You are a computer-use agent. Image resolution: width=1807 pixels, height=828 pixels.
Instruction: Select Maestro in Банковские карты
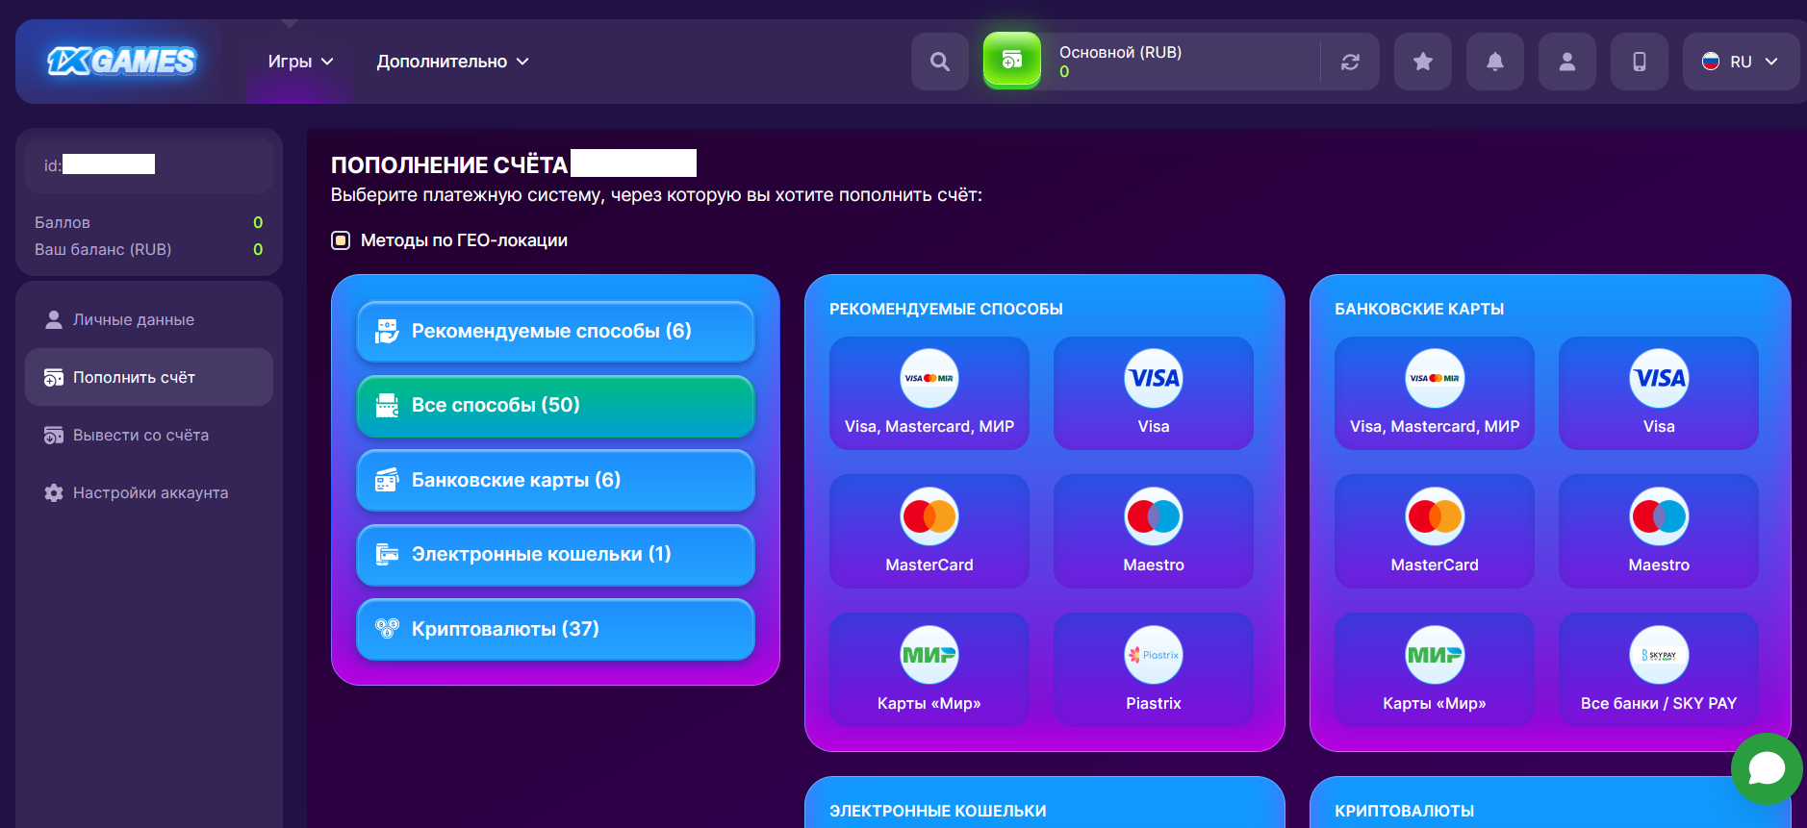(x=1659, y=532)
